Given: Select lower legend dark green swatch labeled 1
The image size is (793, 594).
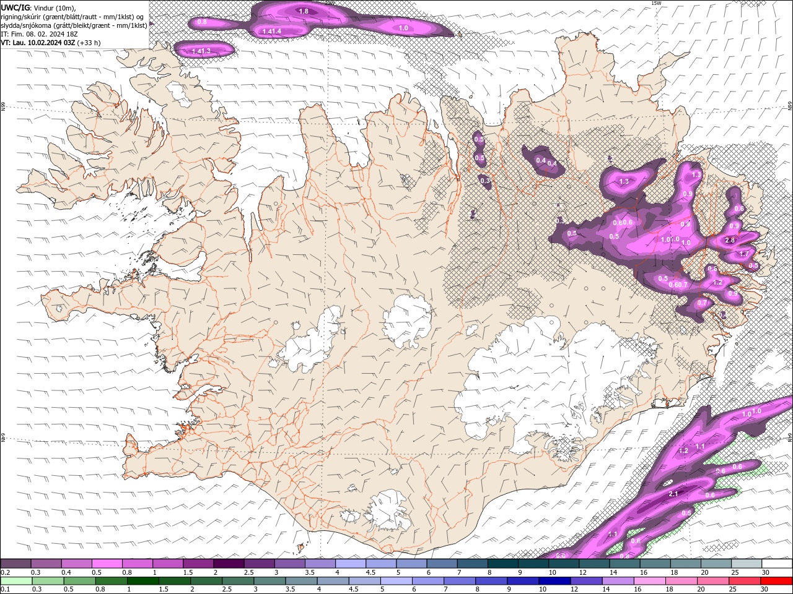Looking at the screenshot, I should pyautogui.click(x=142, y=581).
